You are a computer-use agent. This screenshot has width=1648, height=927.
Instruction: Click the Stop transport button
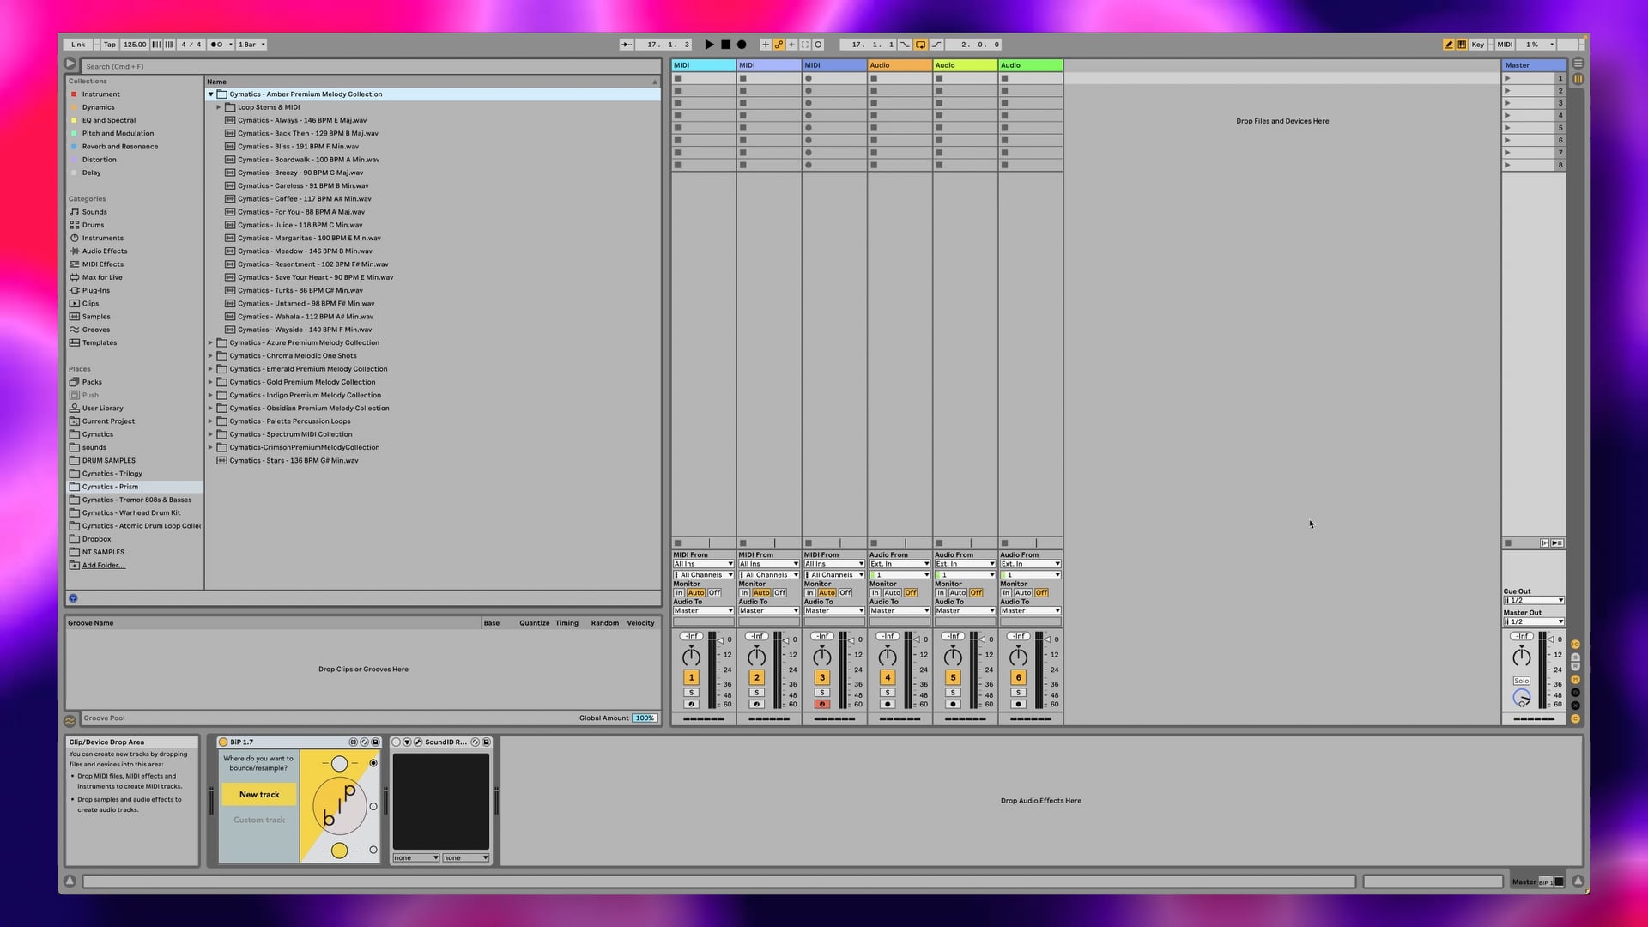(725, 45)
